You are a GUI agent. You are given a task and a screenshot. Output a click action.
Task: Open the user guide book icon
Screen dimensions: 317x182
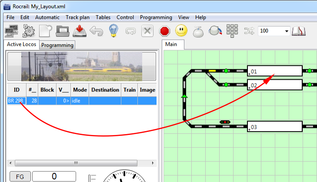click(299, 31)
